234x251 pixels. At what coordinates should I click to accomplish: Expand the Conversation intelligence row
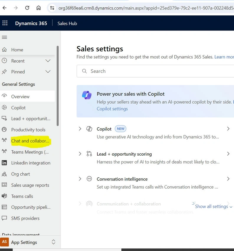(80, 179)
